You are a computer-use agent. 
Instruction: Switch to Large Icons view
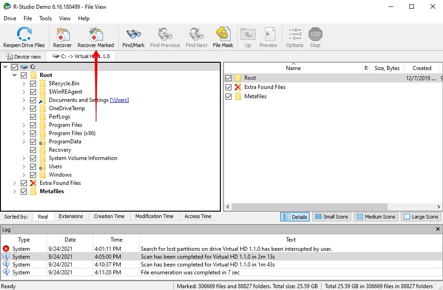pyautogui.click(x=421, y=217)
